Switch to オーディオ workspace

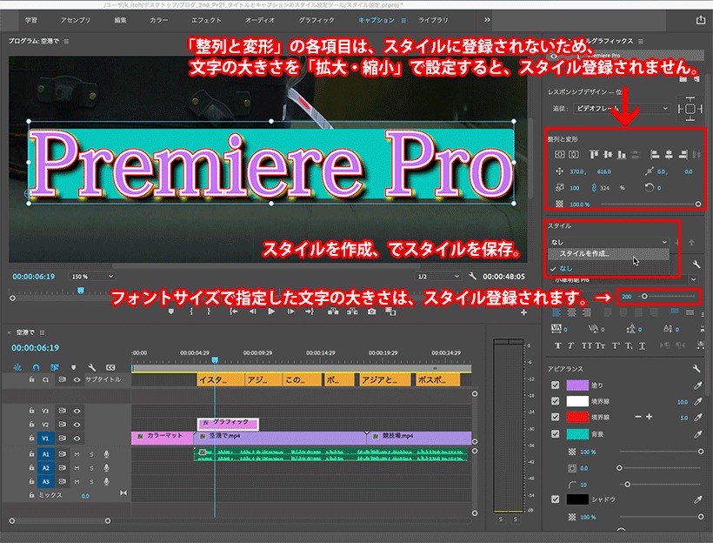[260, 20]
